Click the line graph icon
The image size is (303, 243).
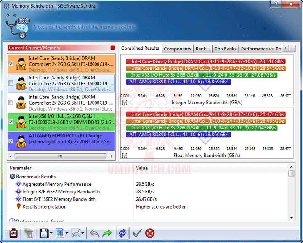[76, 233]
